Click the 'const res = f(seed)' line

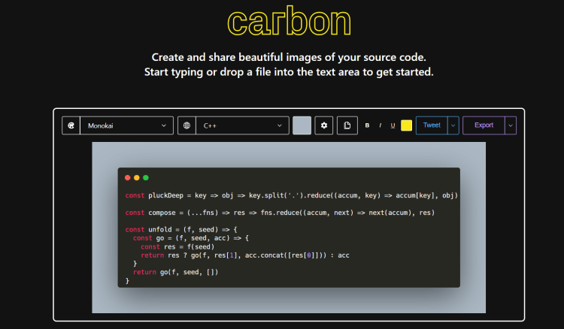click(177, 246)
